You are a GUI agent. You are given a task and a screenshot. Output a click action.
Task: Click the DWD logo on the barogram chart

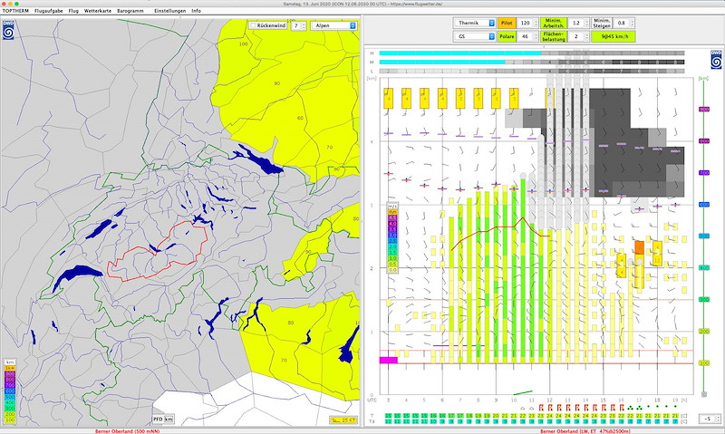[716, 60]
